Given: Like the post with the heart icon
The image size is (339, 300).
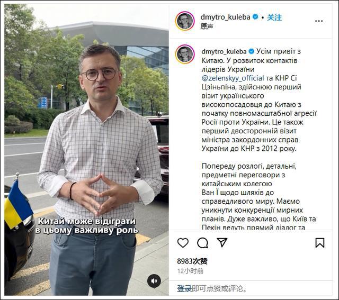Looking at the screenshot, I should point(183,243).
